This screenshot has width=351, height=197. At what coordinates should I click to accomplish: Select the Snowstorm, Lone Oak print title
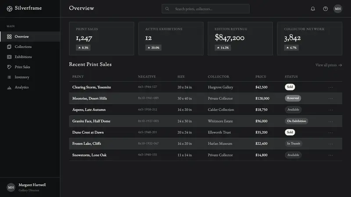click(90, 155)
